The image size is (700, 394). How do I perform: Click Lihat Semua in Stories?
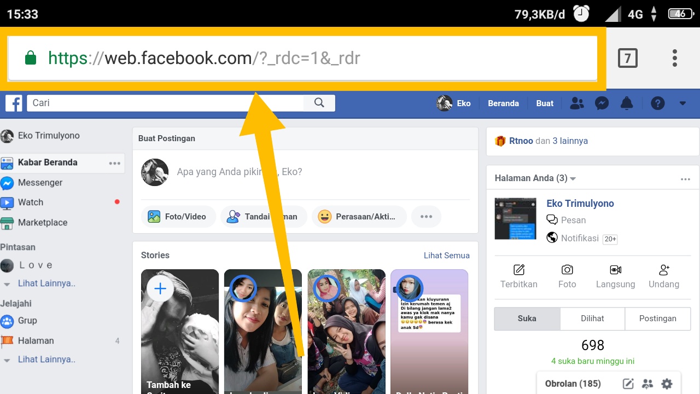click(447, 256)
